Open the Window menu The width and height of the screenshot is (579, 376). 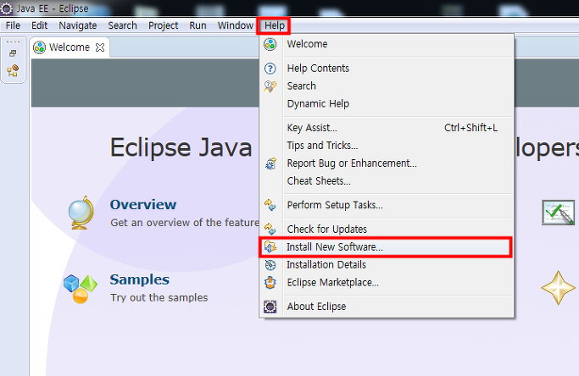click(235, 25)
